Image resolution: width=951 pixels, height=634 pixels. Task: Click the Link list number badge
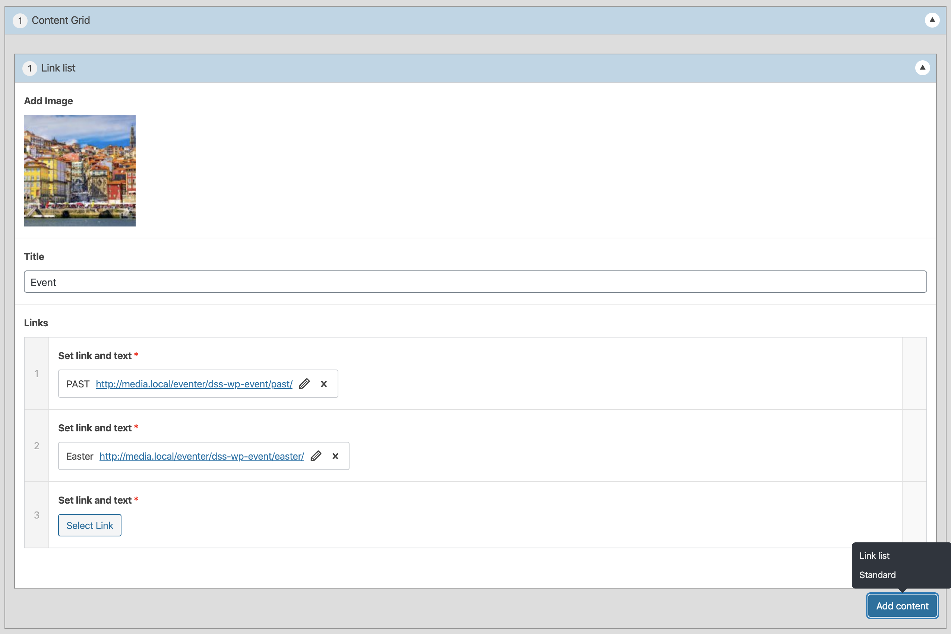(29, 68)
